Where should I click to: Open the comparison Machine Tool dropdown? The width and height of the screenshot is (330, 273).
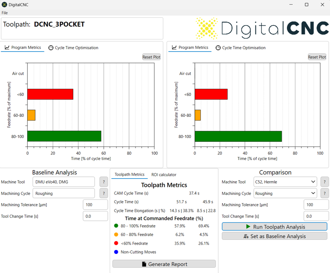coord(285,182)
